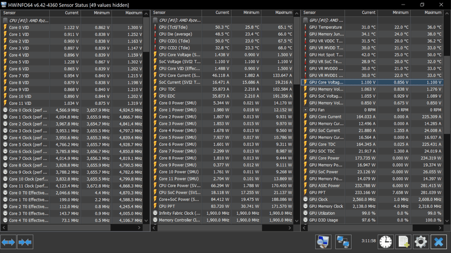Select the CPU EDC row
Image resolution: width=451 pixels, height=253 pixels.
pyautogui.click(x=222, y=96)
